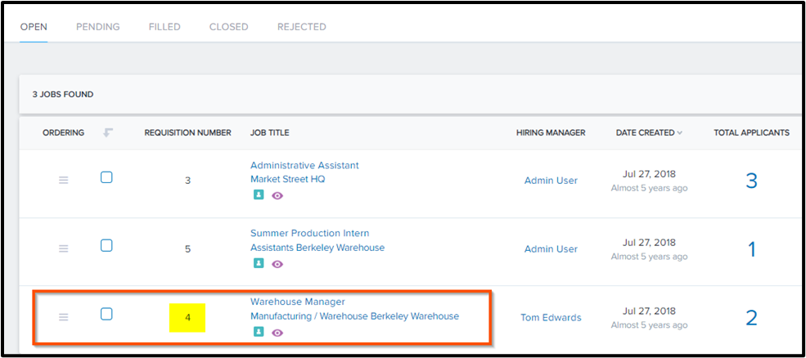Image resolution: width=806 pixels, height=358 pixels.
Task: Open the Filled tab
Action: pos(164,27)
